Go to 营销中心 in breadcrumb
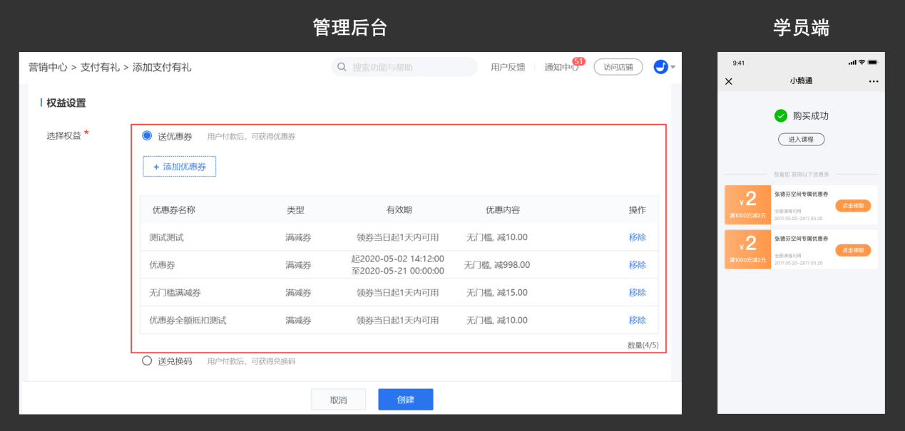The image size is (905, 431). click(48, 68)
